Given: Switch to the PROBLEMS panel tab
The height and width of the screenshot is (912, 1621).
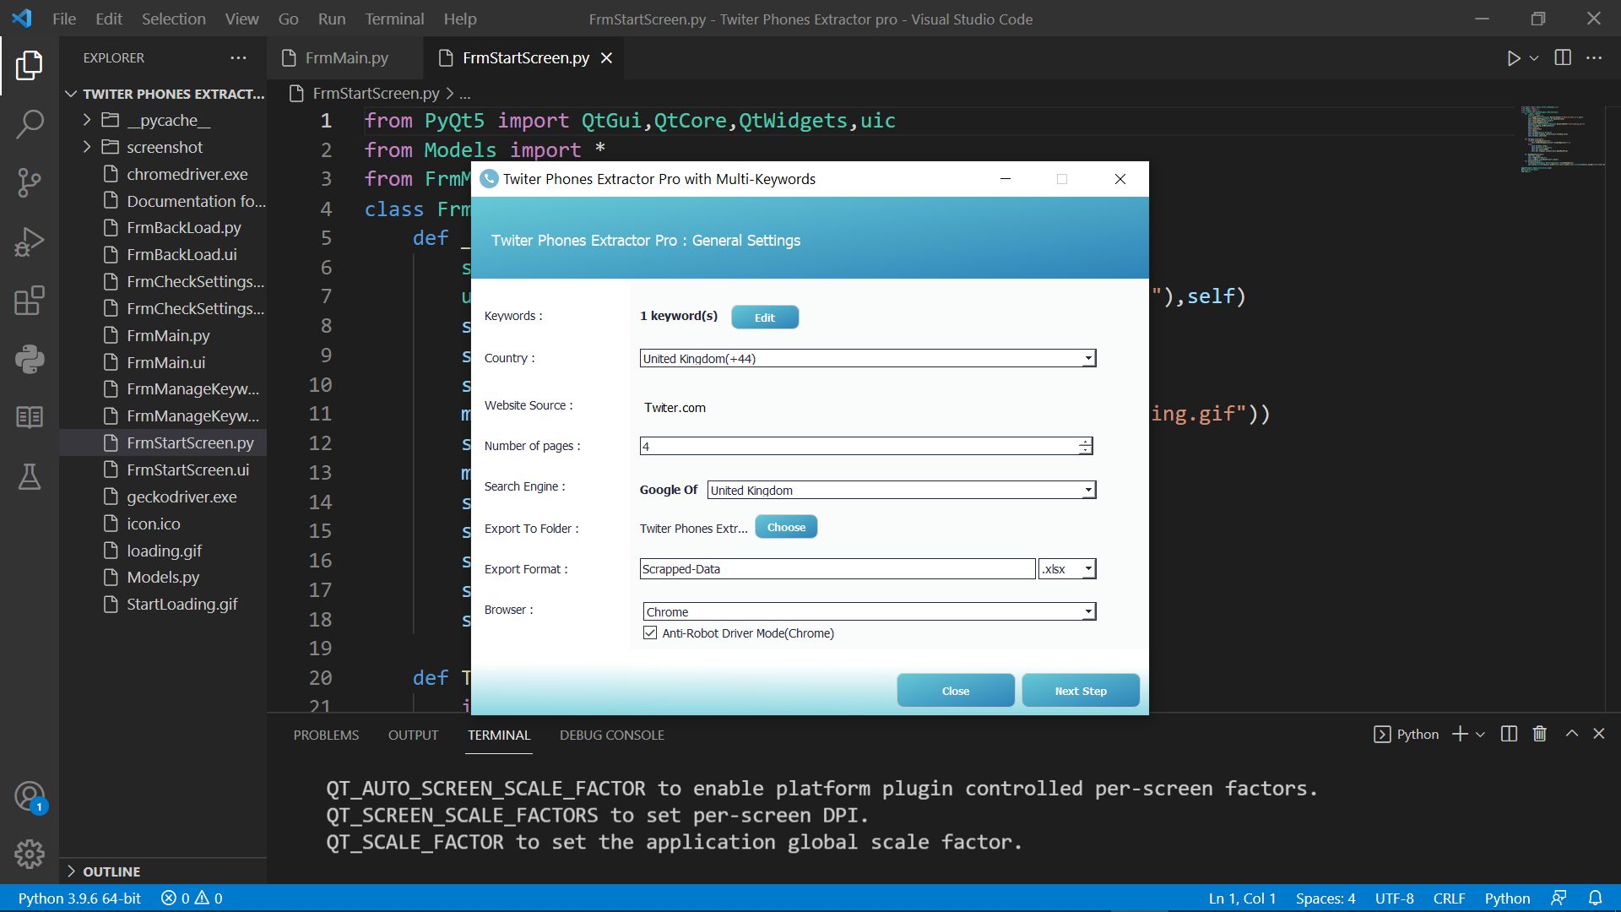Looking at the screenshot, I should (326, 735).
